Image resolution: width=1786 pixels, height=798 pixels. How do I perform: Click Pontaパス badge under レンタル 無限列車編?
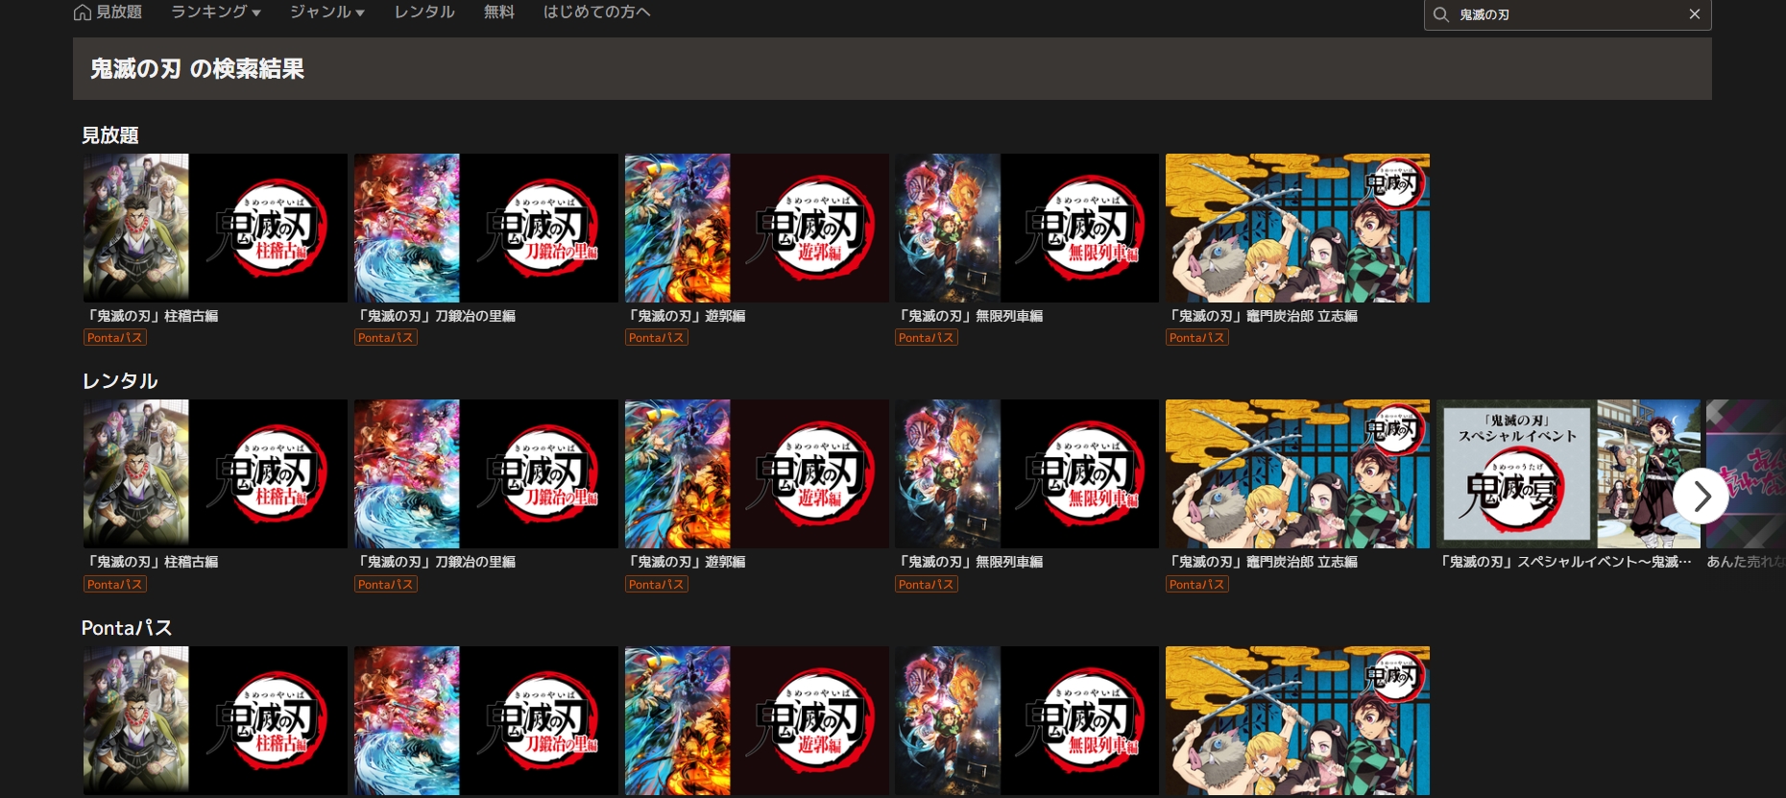pos(927,585)
